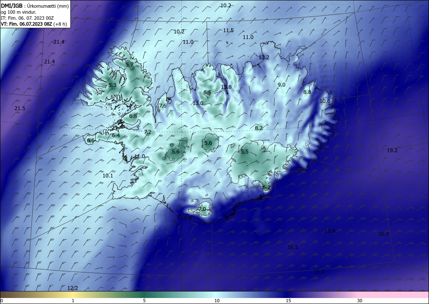
Task: Click the 7.0 value on the southern glacier
Action: pyautogui.click(x=202, y=209)
